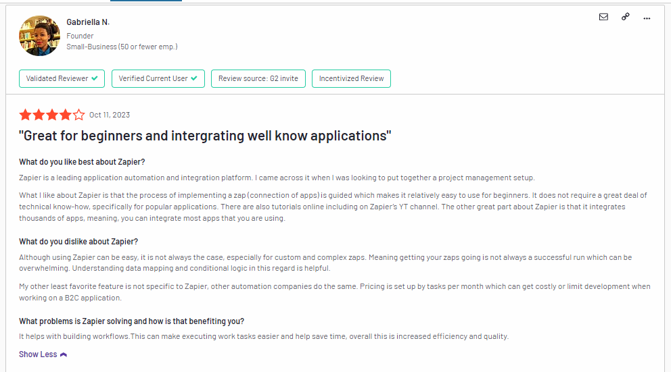
Task: Click the envelope email icon
Action: point(603,17)
